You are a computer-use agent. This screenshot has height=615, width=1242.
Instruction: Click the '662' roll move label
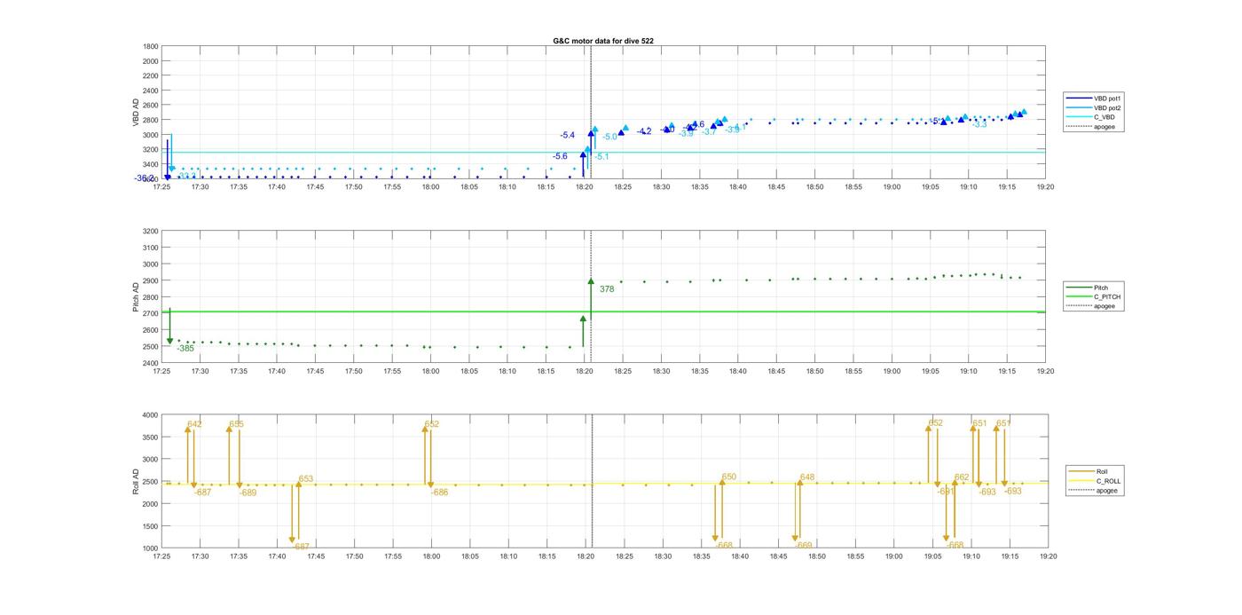pos(962,477)
